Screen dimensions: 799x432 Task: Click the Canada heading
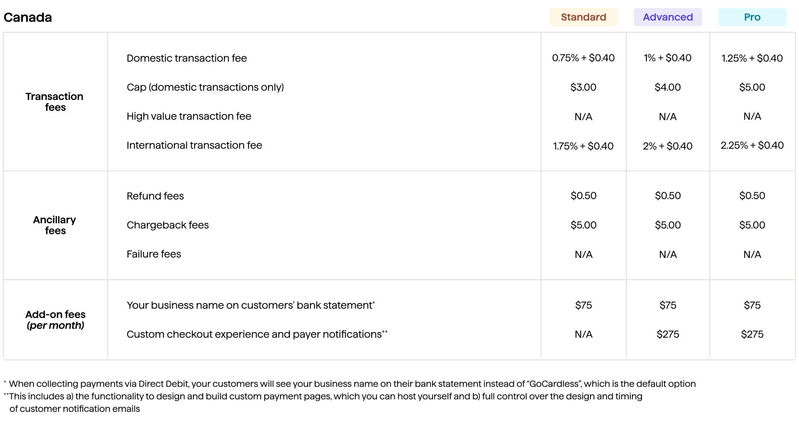28,17
